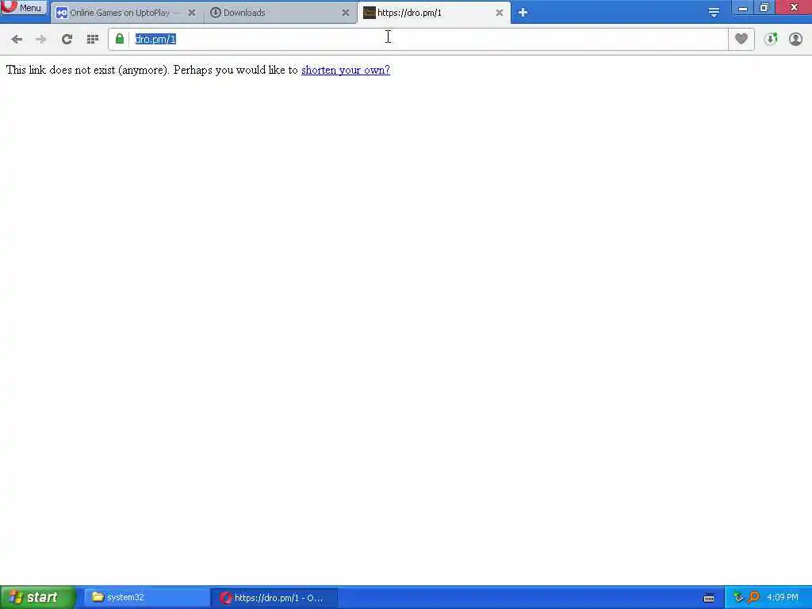Go back to previous page

click(17, 40)
